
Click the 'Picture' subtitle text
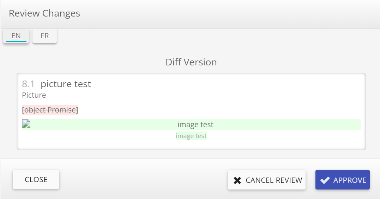pyautogui.click(x=34, y=95)
